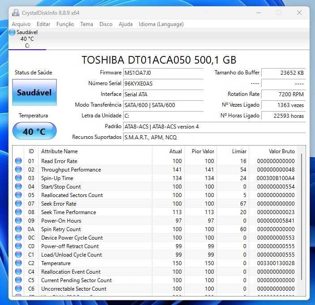Click status orb for Spin-Up Time row
The image size is (315, 305).
[18, 178]
